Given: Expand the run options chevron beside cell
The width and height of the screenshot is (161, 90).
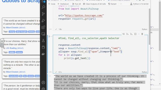Looking at the screenshot, I should tap(52, 36).
